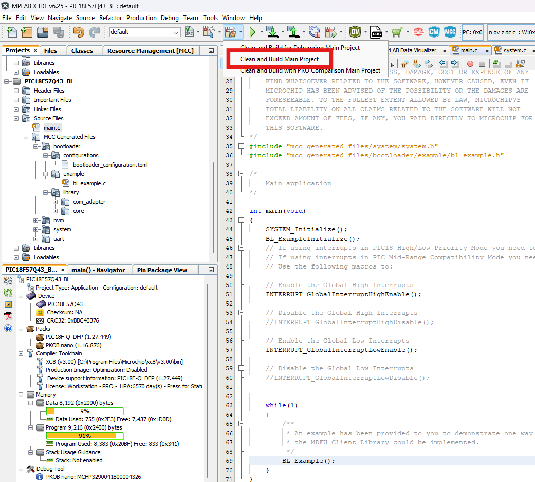Start macro recording with red circle button
Viewport: 535px width, 482px height.
pos(470,64)
